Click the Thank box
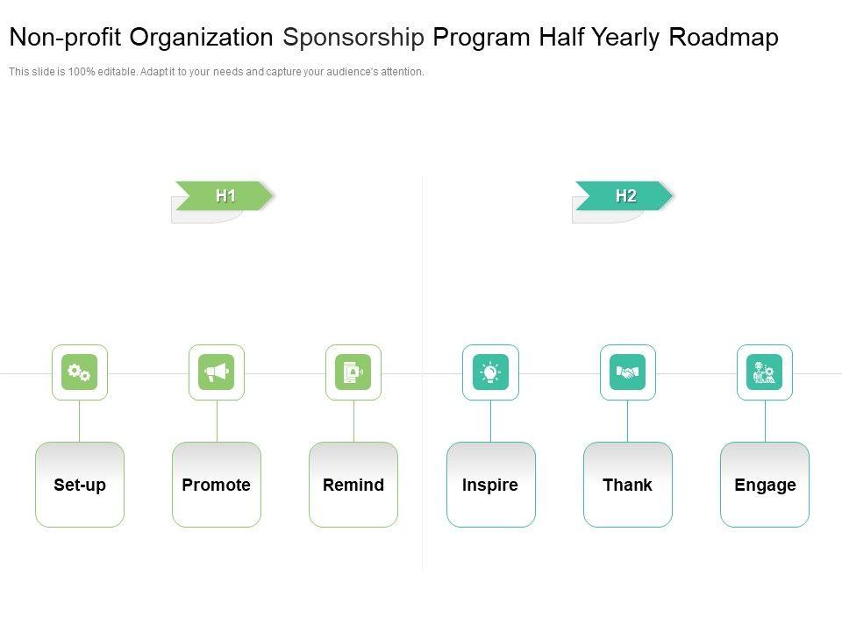This screenshot has height=631, width=842. 627,485
